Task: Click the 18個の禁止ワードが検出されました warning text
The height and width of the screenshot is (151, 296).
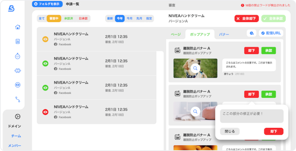Action: click(x=268, y=5)
